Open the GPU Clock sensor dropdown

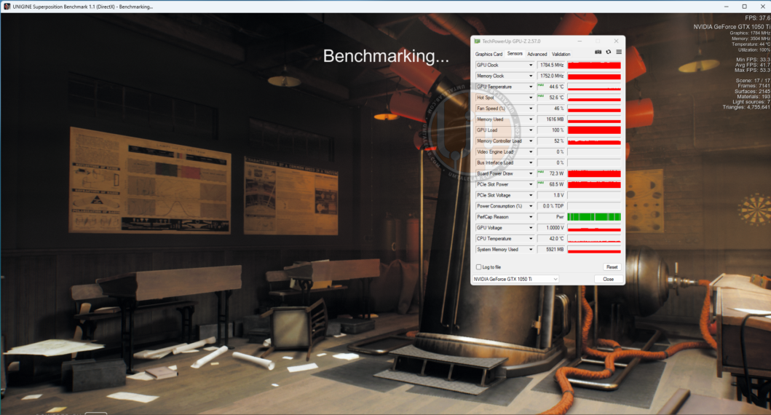531,65
